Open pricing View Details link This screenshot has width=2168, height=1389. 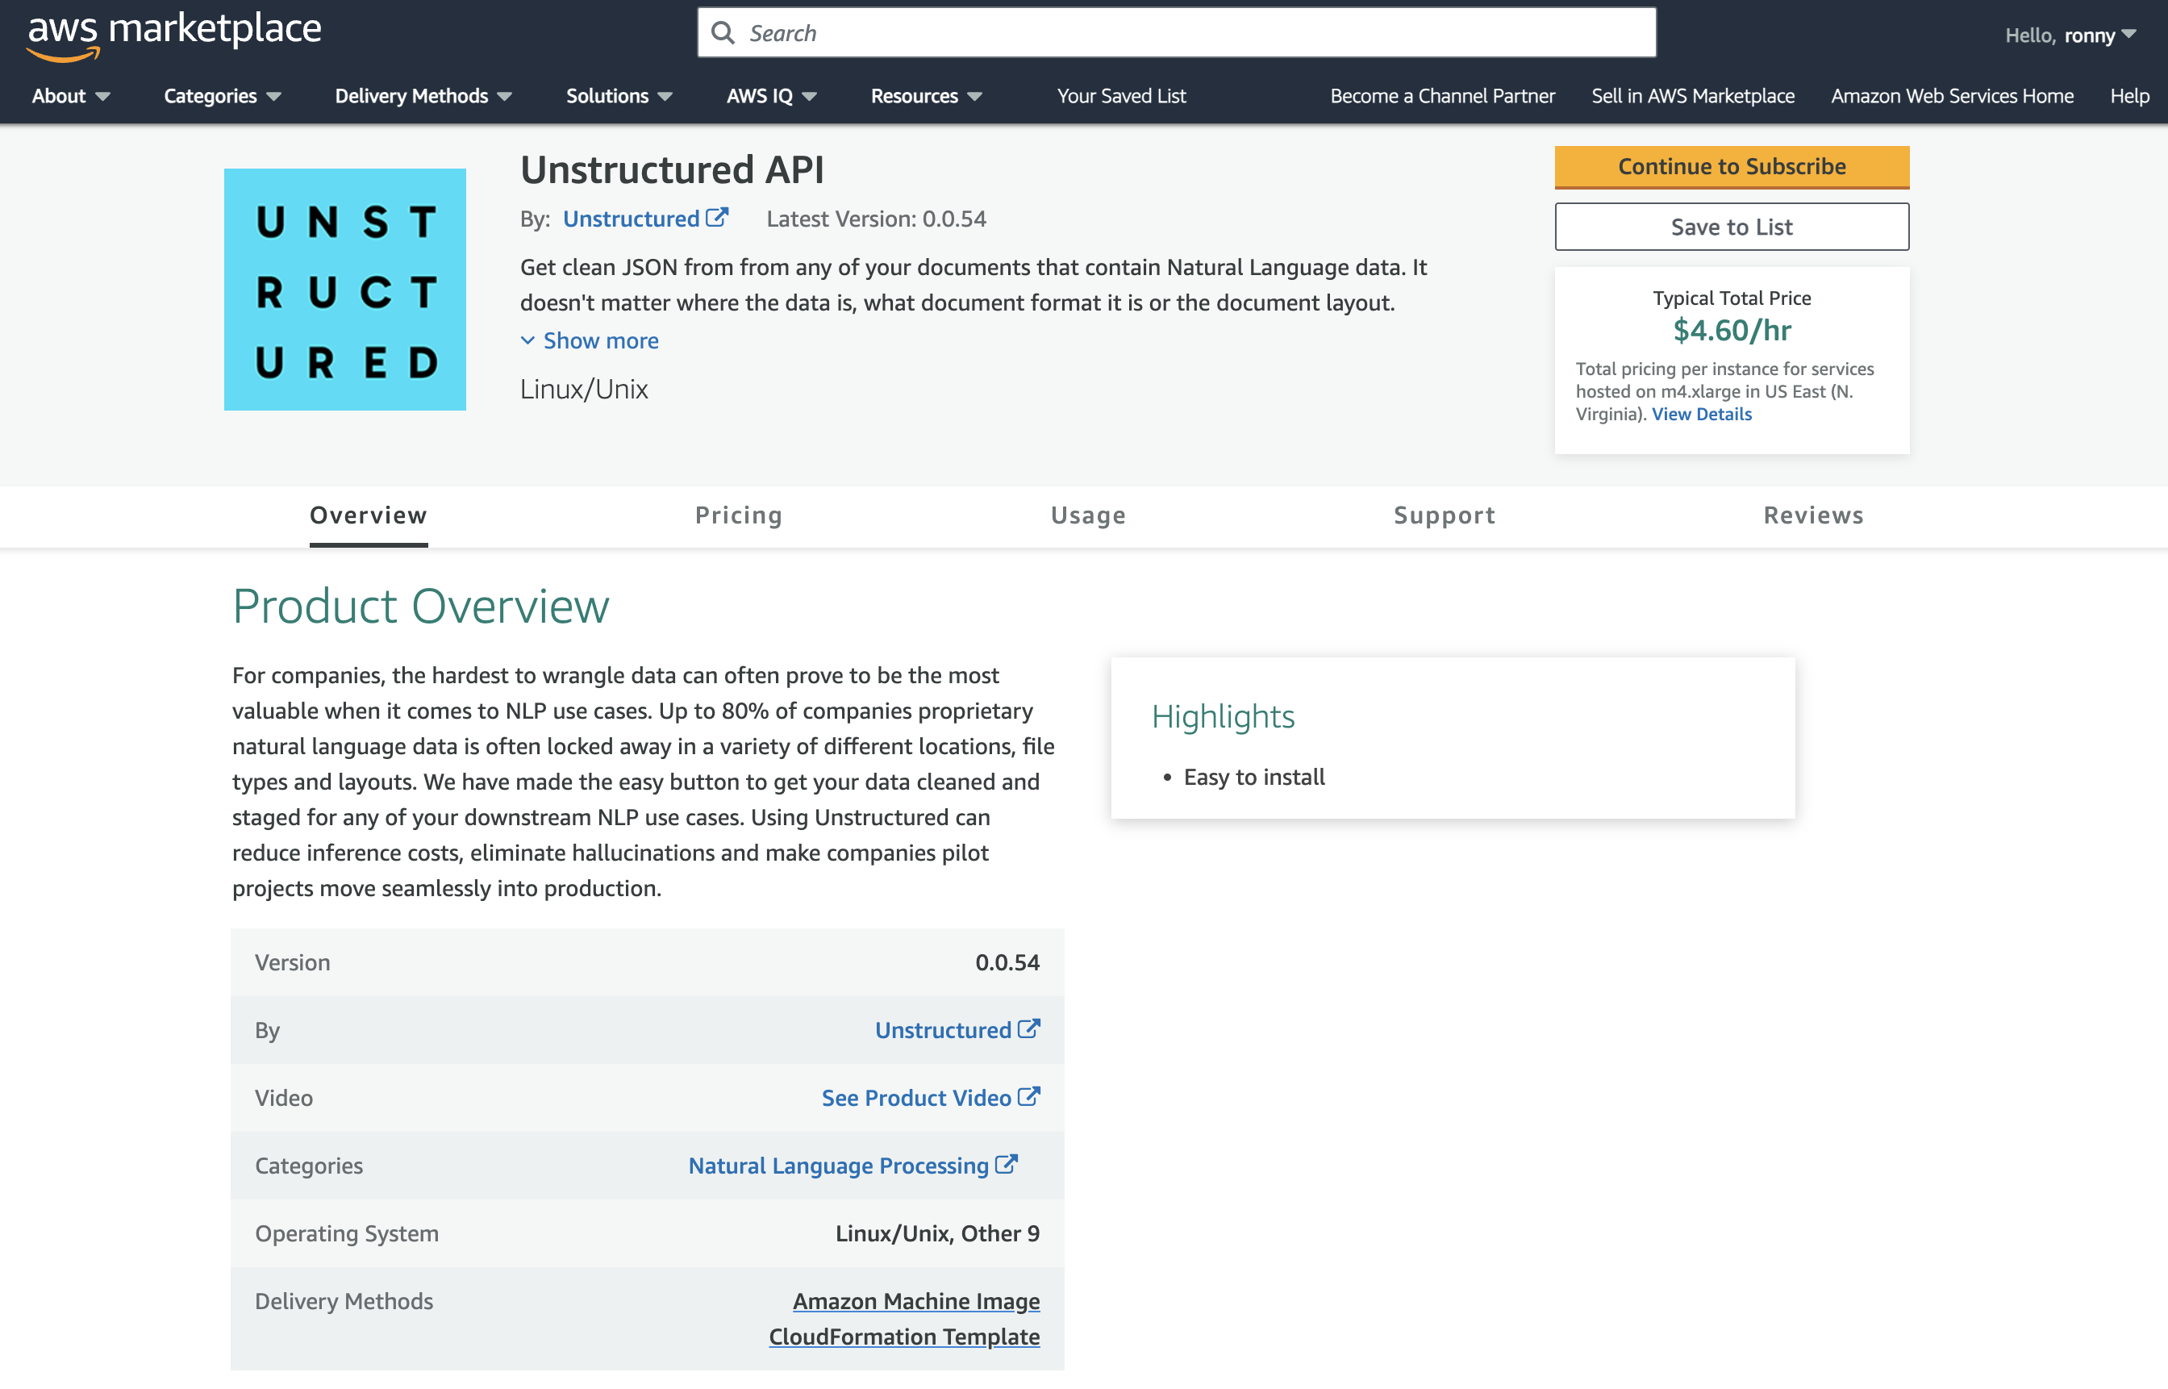1701,413
